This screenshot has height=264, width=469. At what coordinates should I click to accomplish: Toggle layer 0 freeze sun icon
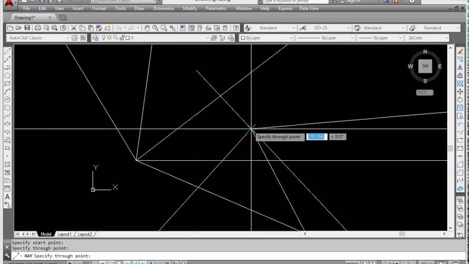point(109,38)
